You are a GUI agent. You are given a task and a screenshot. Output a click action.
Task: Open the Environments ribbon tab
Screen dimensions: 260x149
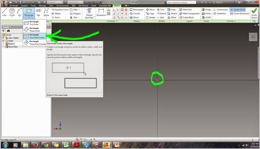62,6
